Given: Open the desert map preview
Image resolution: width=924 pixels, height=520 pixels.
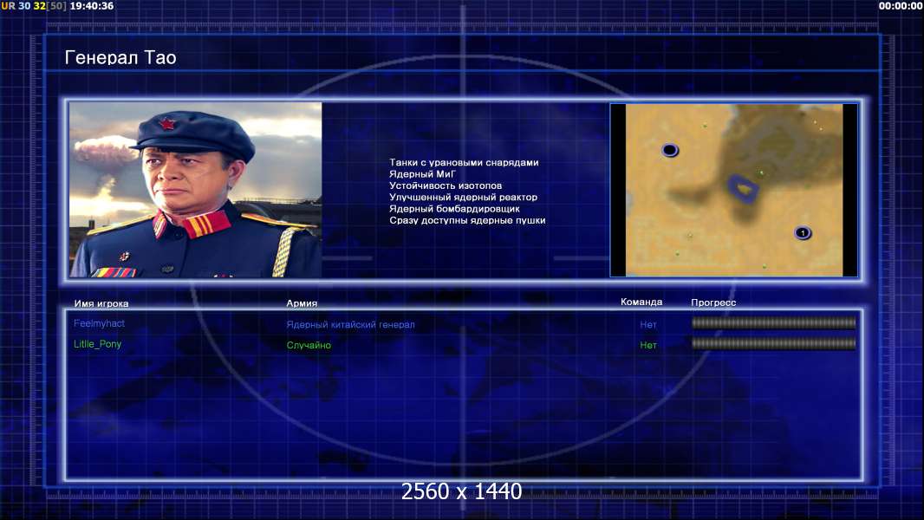Looking at the screenshot, I should (733, 190).
